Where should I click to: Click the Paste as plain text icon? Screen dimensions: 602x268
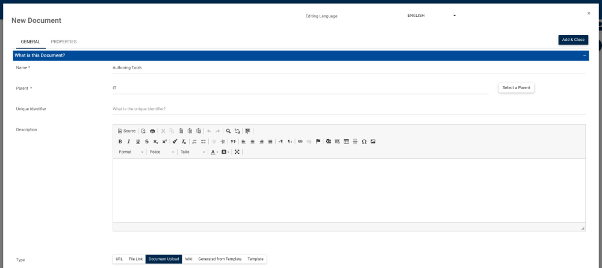tap(190, 131)
